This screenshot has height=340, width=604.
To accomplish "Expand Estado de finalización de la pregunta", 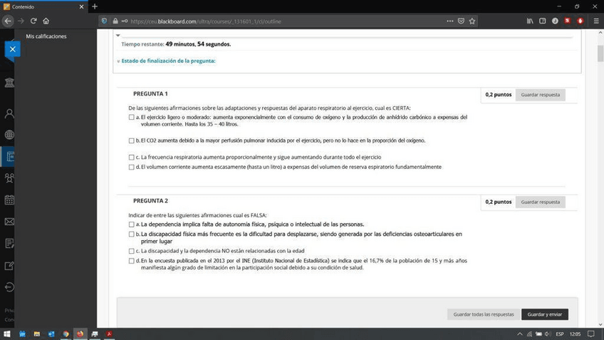I will [167, 61].
